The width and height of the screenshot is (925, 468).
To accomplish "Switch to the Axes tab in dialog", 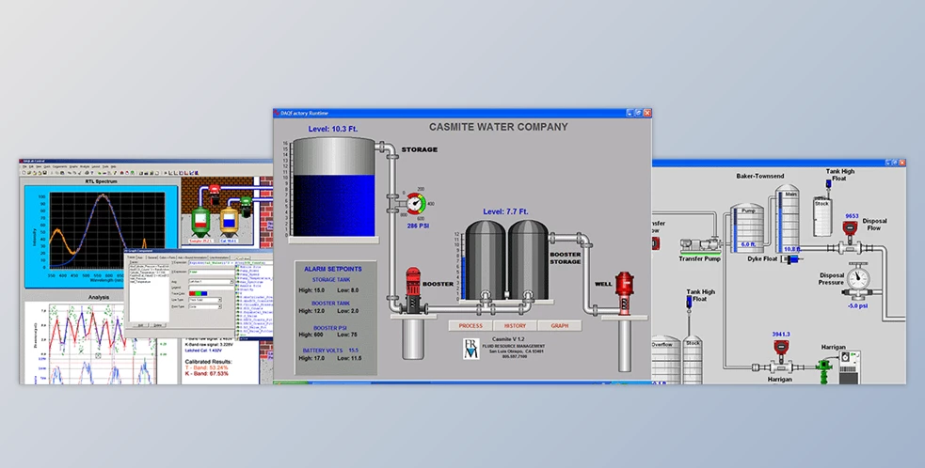I will [x=140, y=257].
